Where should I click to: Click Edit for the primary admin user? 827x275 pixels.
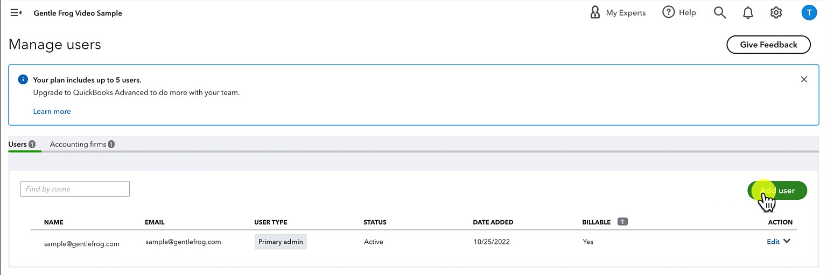773,242
